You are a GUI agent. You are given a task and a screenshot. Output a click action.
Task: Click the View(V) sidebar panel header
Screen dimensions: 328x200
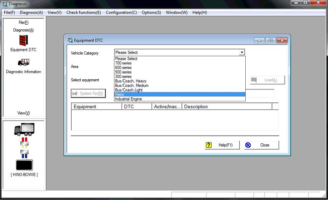(x=24, y=113)
